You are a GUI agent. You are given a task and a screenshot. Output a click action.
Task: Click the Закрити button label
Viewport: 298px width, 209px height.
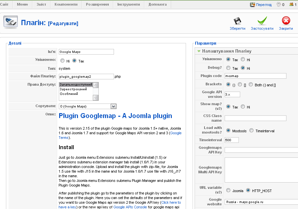click(x=286, y=28)
